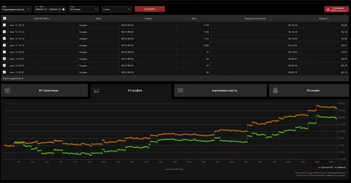
Task: Click the line chart icon of EV график
Action: [x=96, y=90]
